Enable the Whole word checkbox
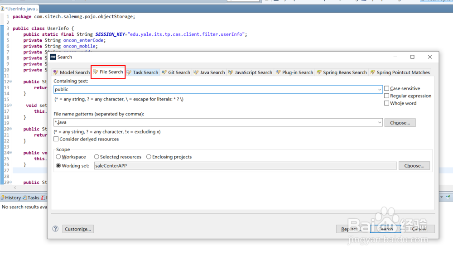 [x=386, y=103]
